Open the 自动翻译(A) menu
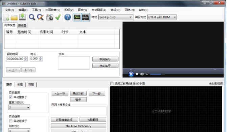 point(99,10)
